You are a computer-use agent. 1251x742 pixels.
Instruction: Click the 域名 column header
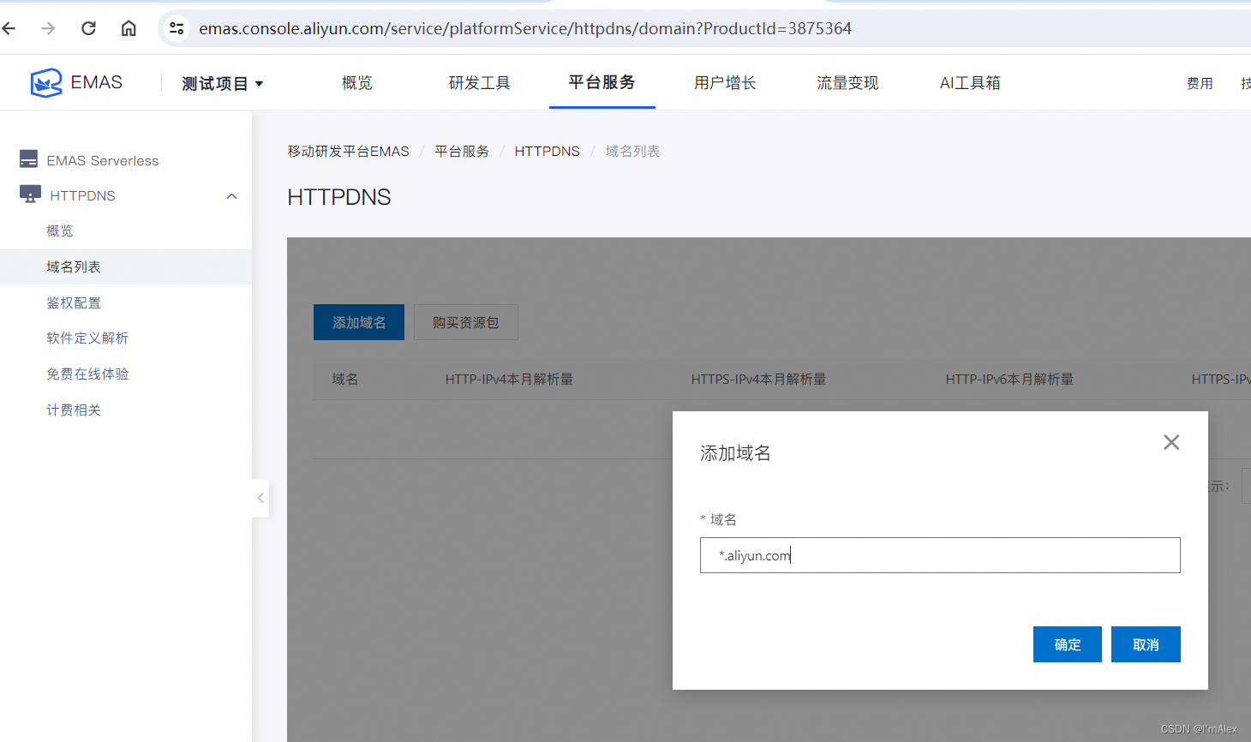click(345, 379)
